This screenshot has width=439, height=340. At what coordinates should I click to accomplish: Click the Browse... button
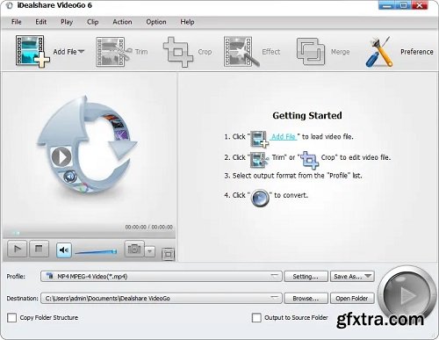pyautogui.click(x=306, y=298)
